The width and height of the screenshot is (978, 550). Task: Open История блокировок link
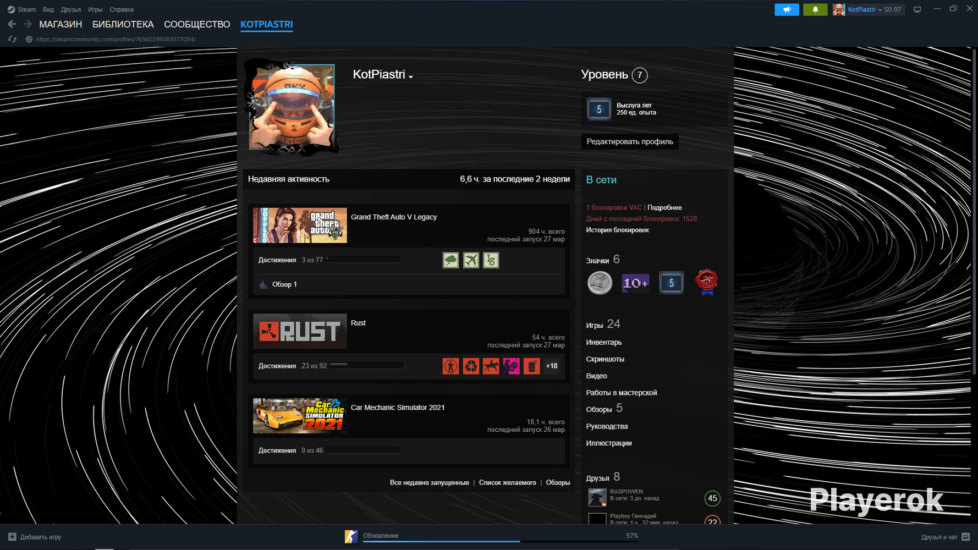618,230
